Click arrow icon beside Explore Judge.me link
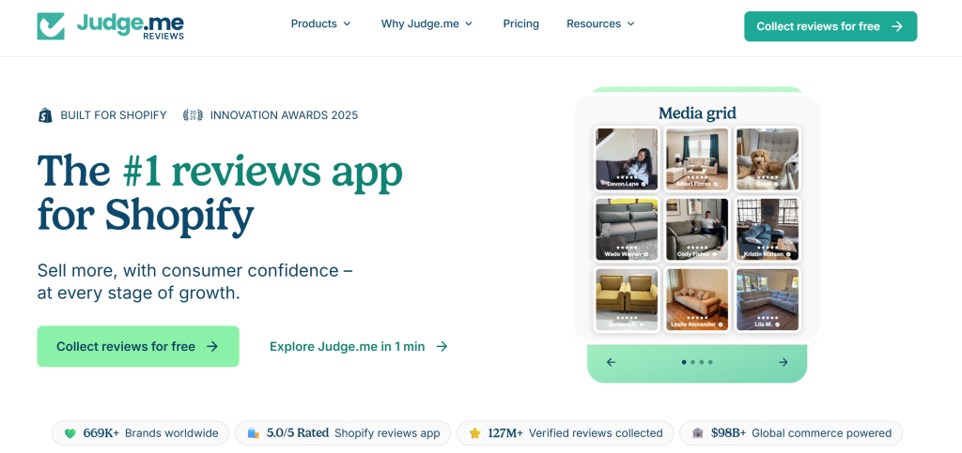 point(442,346)
